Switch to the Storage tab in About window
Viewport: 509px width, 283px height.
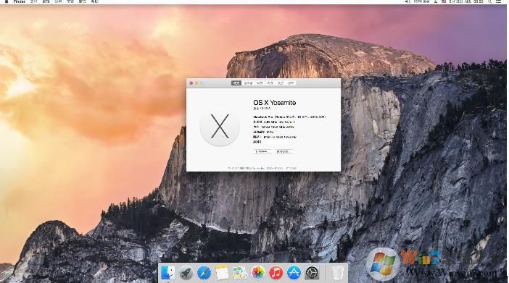(260, 83)
